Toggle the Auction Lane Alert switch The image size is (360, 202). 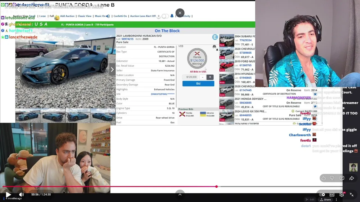pos(165,16)
